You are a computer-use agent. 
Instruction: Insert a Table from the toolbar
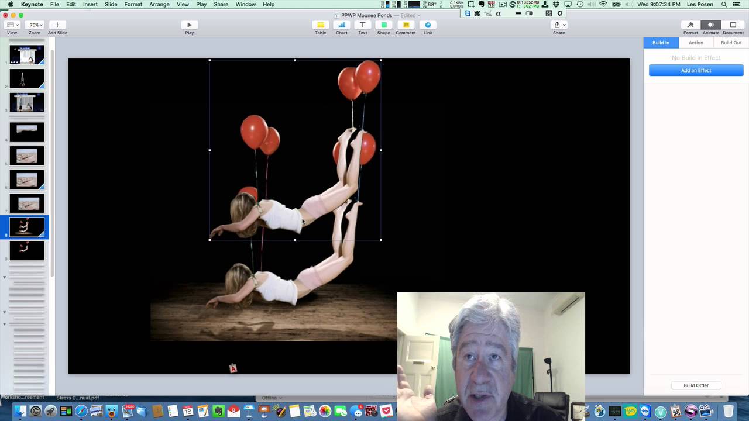(x=321, y=25)
